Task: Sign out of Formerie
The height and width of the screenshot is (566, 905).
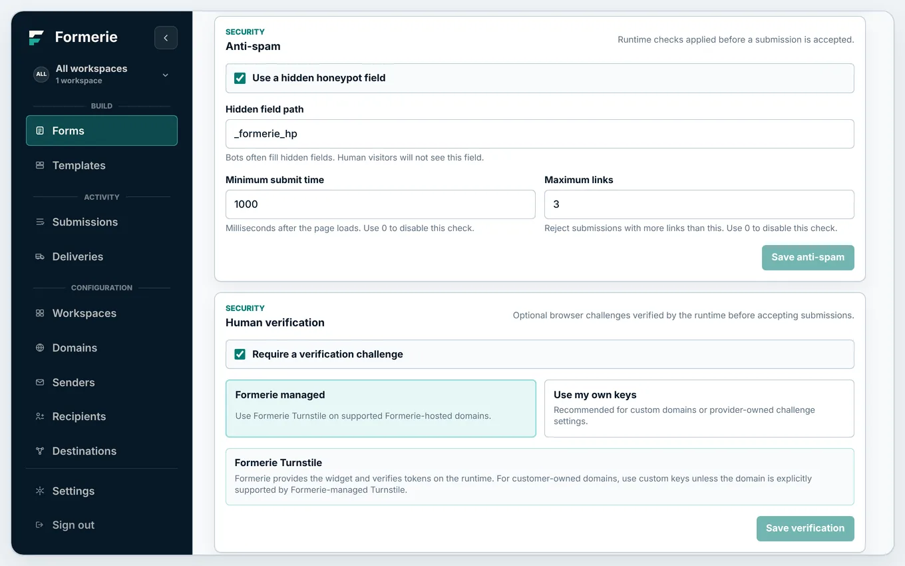Action: pos(102,525)
